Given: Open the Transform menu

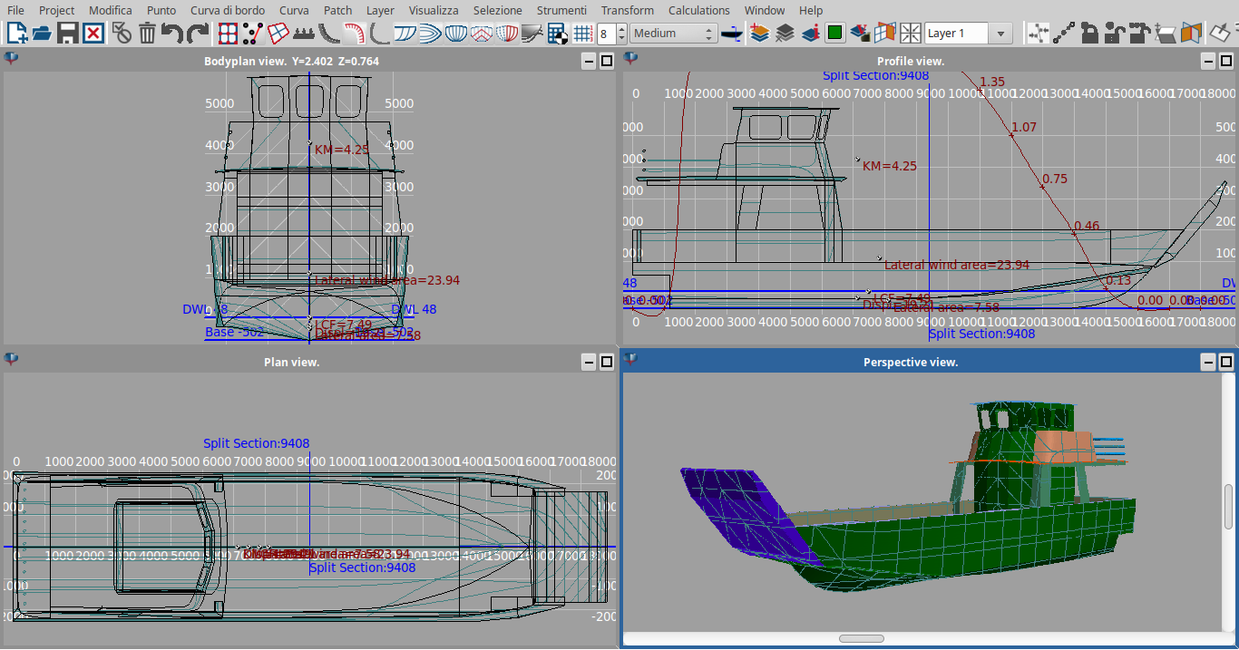Looking at the screenshot, I should [627, 10].
